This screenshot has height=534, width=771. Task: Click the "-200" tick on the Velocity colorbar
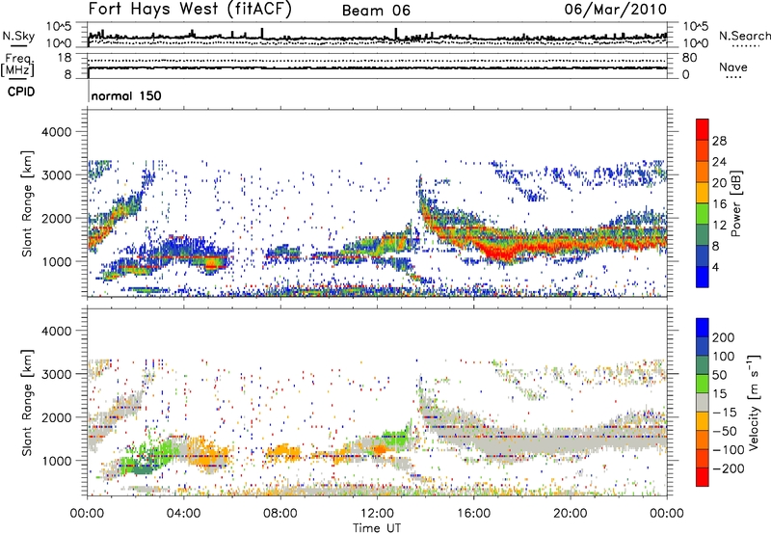coord(728,468)
